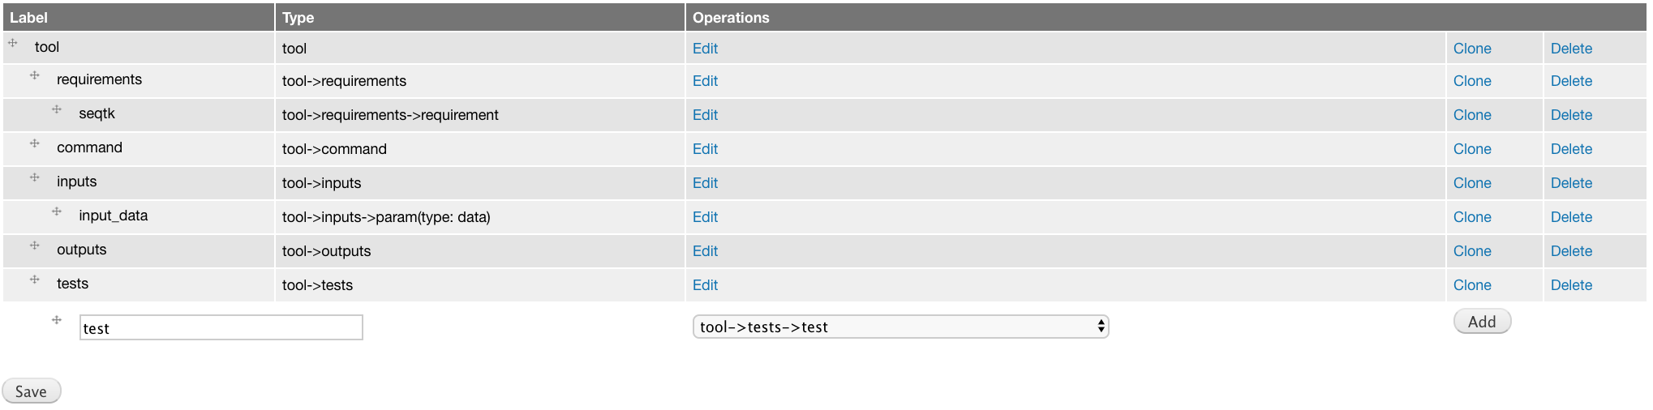This screenshot has width=1653, height=410.
Task: Delete the command row
Action: [1571, 149]
